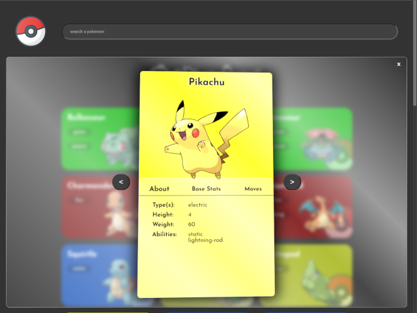The width and height of the screenshot is (417, 313).
Task: Click the height value '4'
Action: [190, 215]
